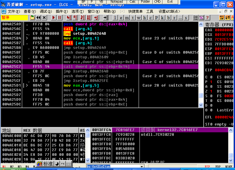Screen dimensions: 235x170
Task: Click the list-style options toolbar icon
Action: click(x=195, y=18)
